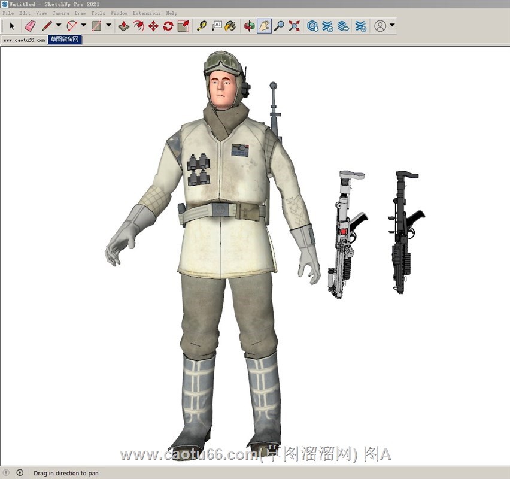Image resolution: width=510 pixels, height=479 pixels.
Task: Choose the Eraser tool
Action: [x=30, y=26]
